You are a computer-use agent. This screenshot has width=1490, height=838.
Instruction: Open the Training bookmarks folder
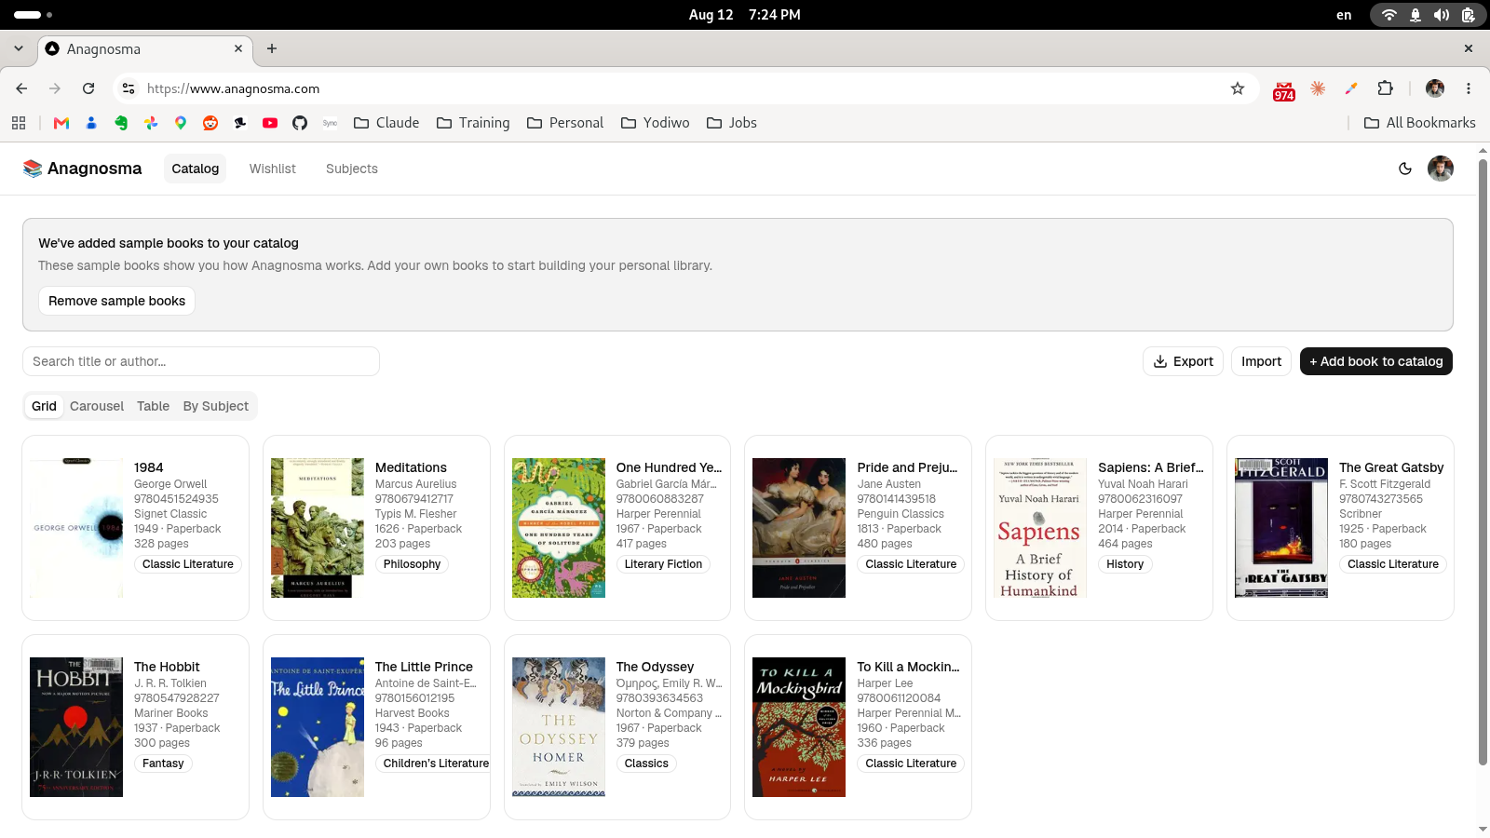(x=473, y=123)
